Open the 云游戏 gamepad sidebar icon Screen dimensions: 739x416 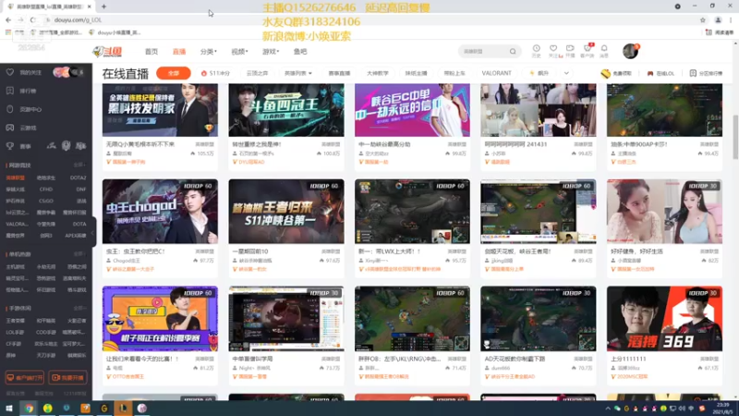click(x=10, y=128)
